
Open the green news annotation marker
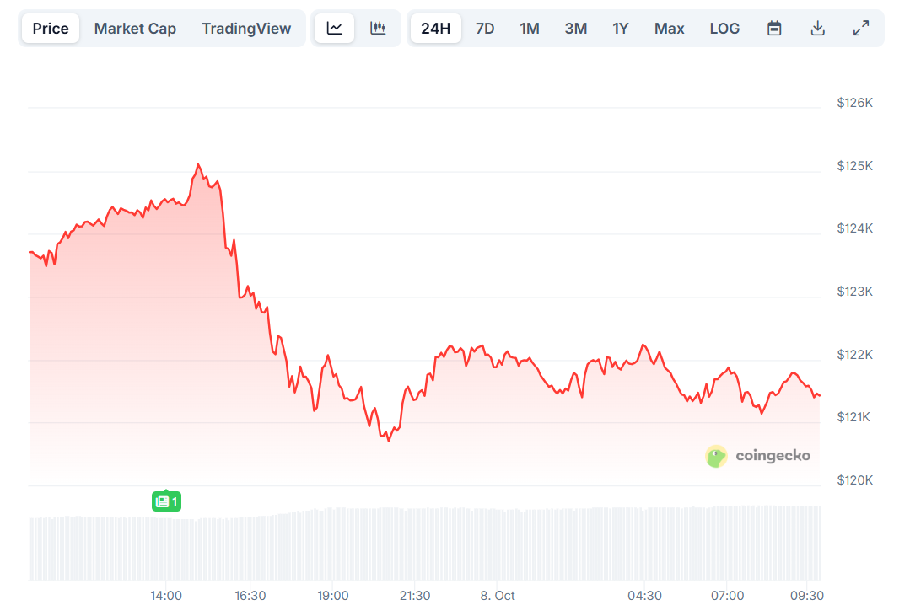(x=166, y=501)
